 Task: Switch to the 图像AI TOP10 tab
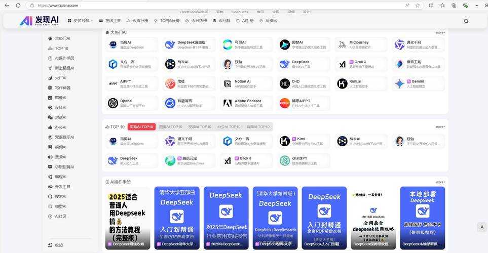point(171,127)
